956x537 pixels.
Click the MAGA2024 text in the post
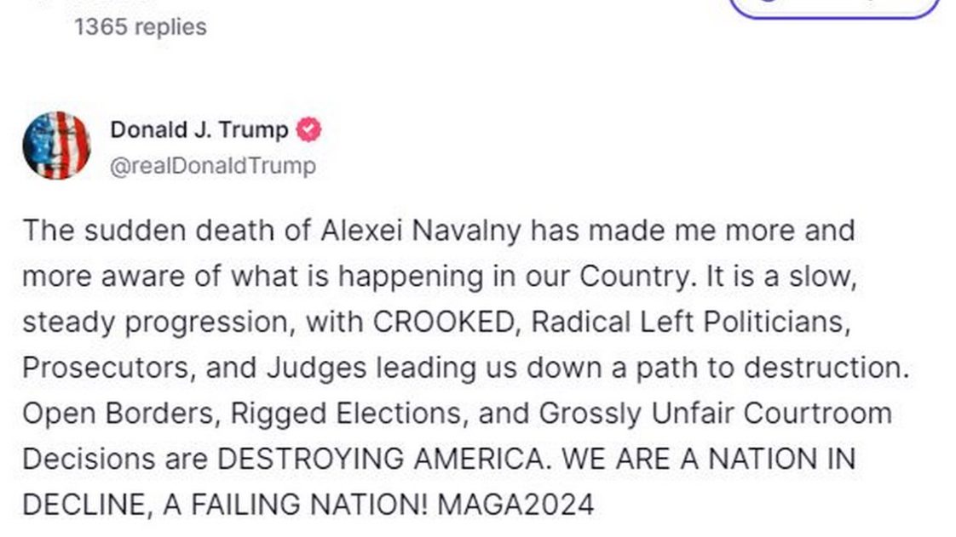(x=515, y=505)
